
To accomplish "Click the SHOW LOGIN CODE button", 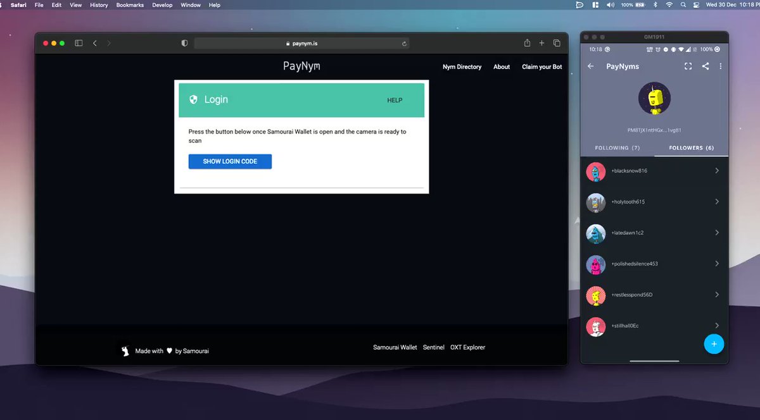I will (230, 161).
